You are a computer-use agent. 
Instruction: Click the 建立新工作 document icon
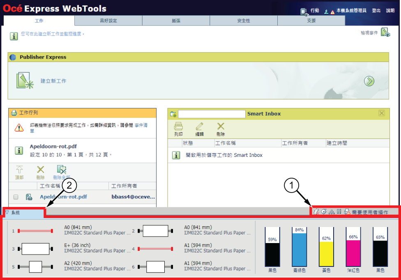coord(25,80)
